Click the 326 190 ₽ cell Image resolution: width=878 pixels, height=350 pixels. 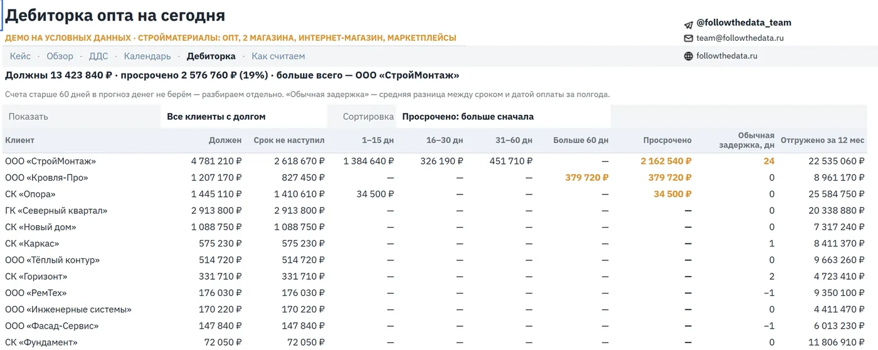[x=442, y=161]
